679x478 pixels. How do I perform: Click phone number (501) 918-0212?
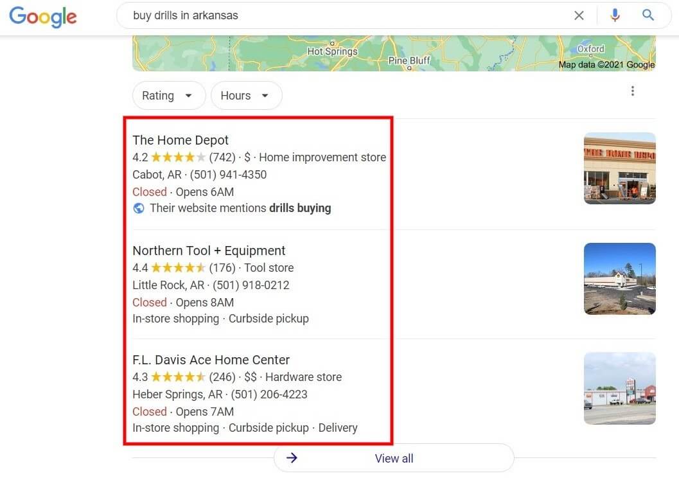point(251,285)
